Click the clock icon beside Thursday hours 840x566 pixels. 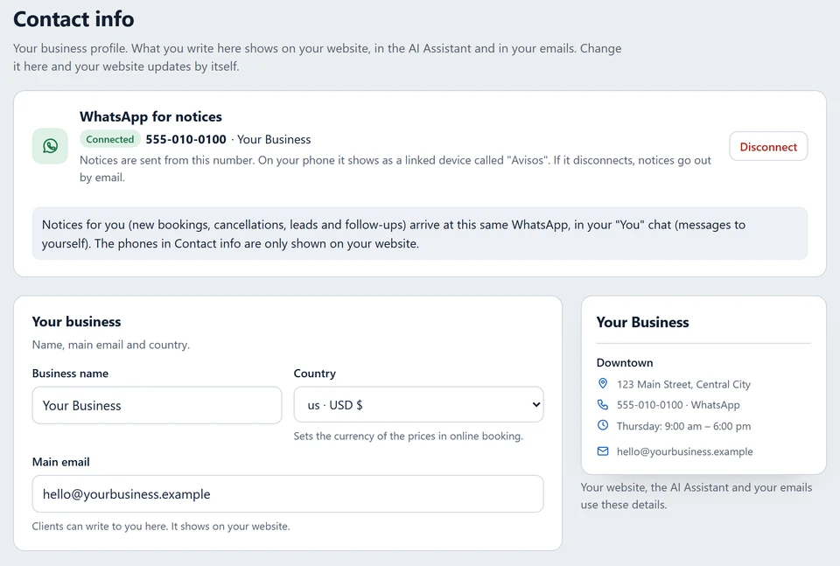point(603,425)
